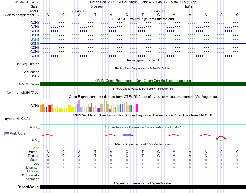Open 'RefSeq genes from NCBI' track title

click(x=143, y=60)
